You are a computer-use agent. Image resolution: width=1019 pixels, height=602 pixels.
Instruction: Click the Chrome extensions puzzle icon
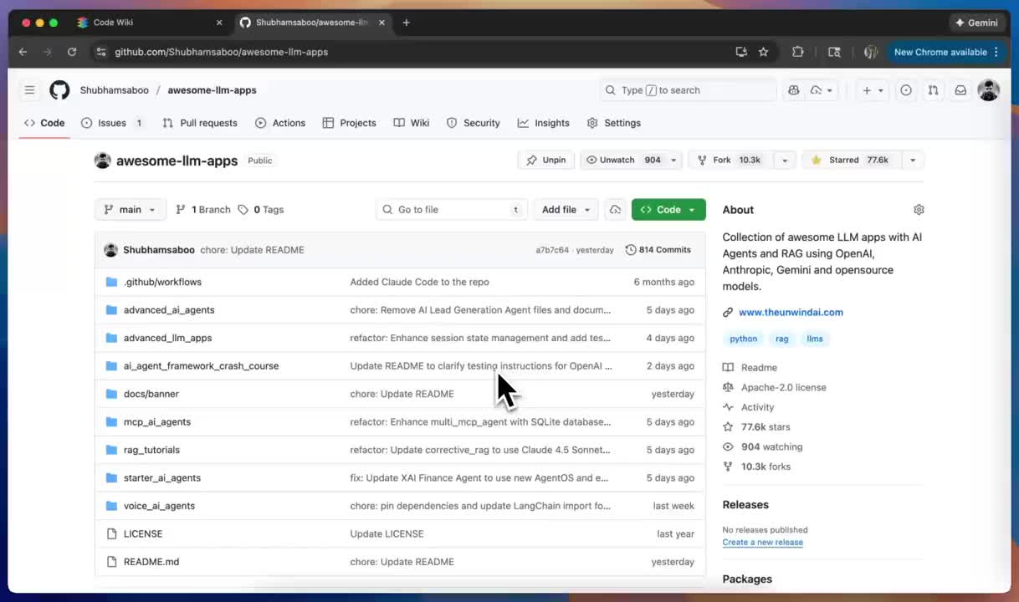click(797, 52)
